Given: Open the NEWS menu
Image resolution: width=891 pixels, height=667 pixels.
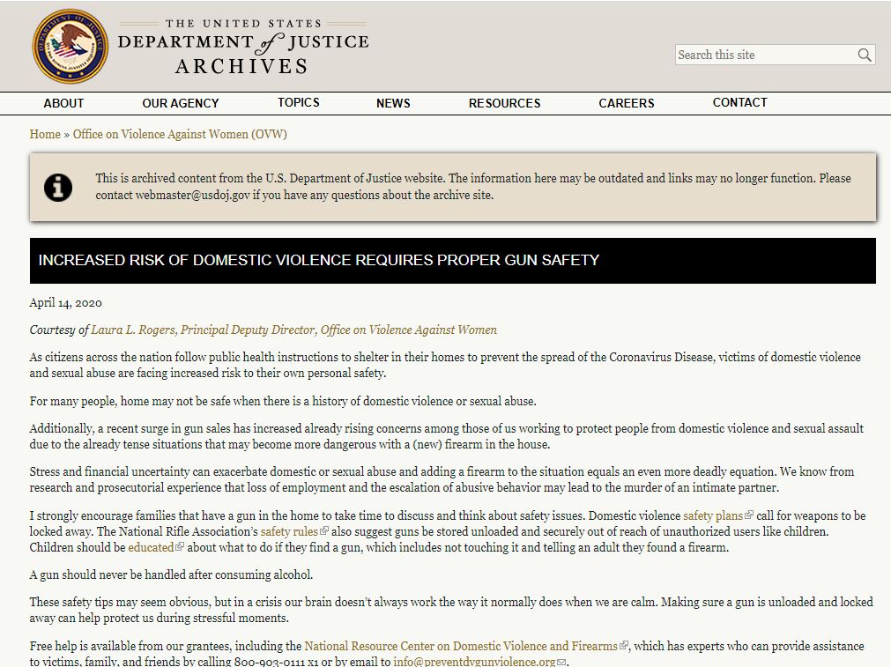Looking at the screenshot, I should (393, 103).
